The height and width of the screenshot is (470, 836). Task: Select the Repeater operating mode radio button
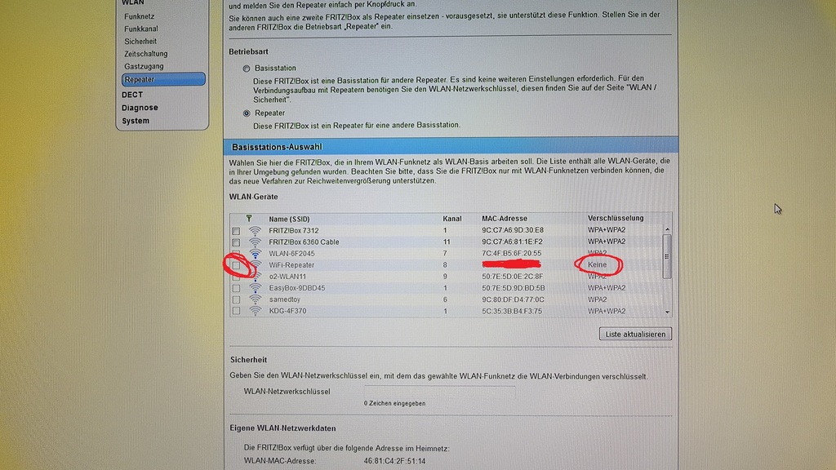tap(247, 113)
